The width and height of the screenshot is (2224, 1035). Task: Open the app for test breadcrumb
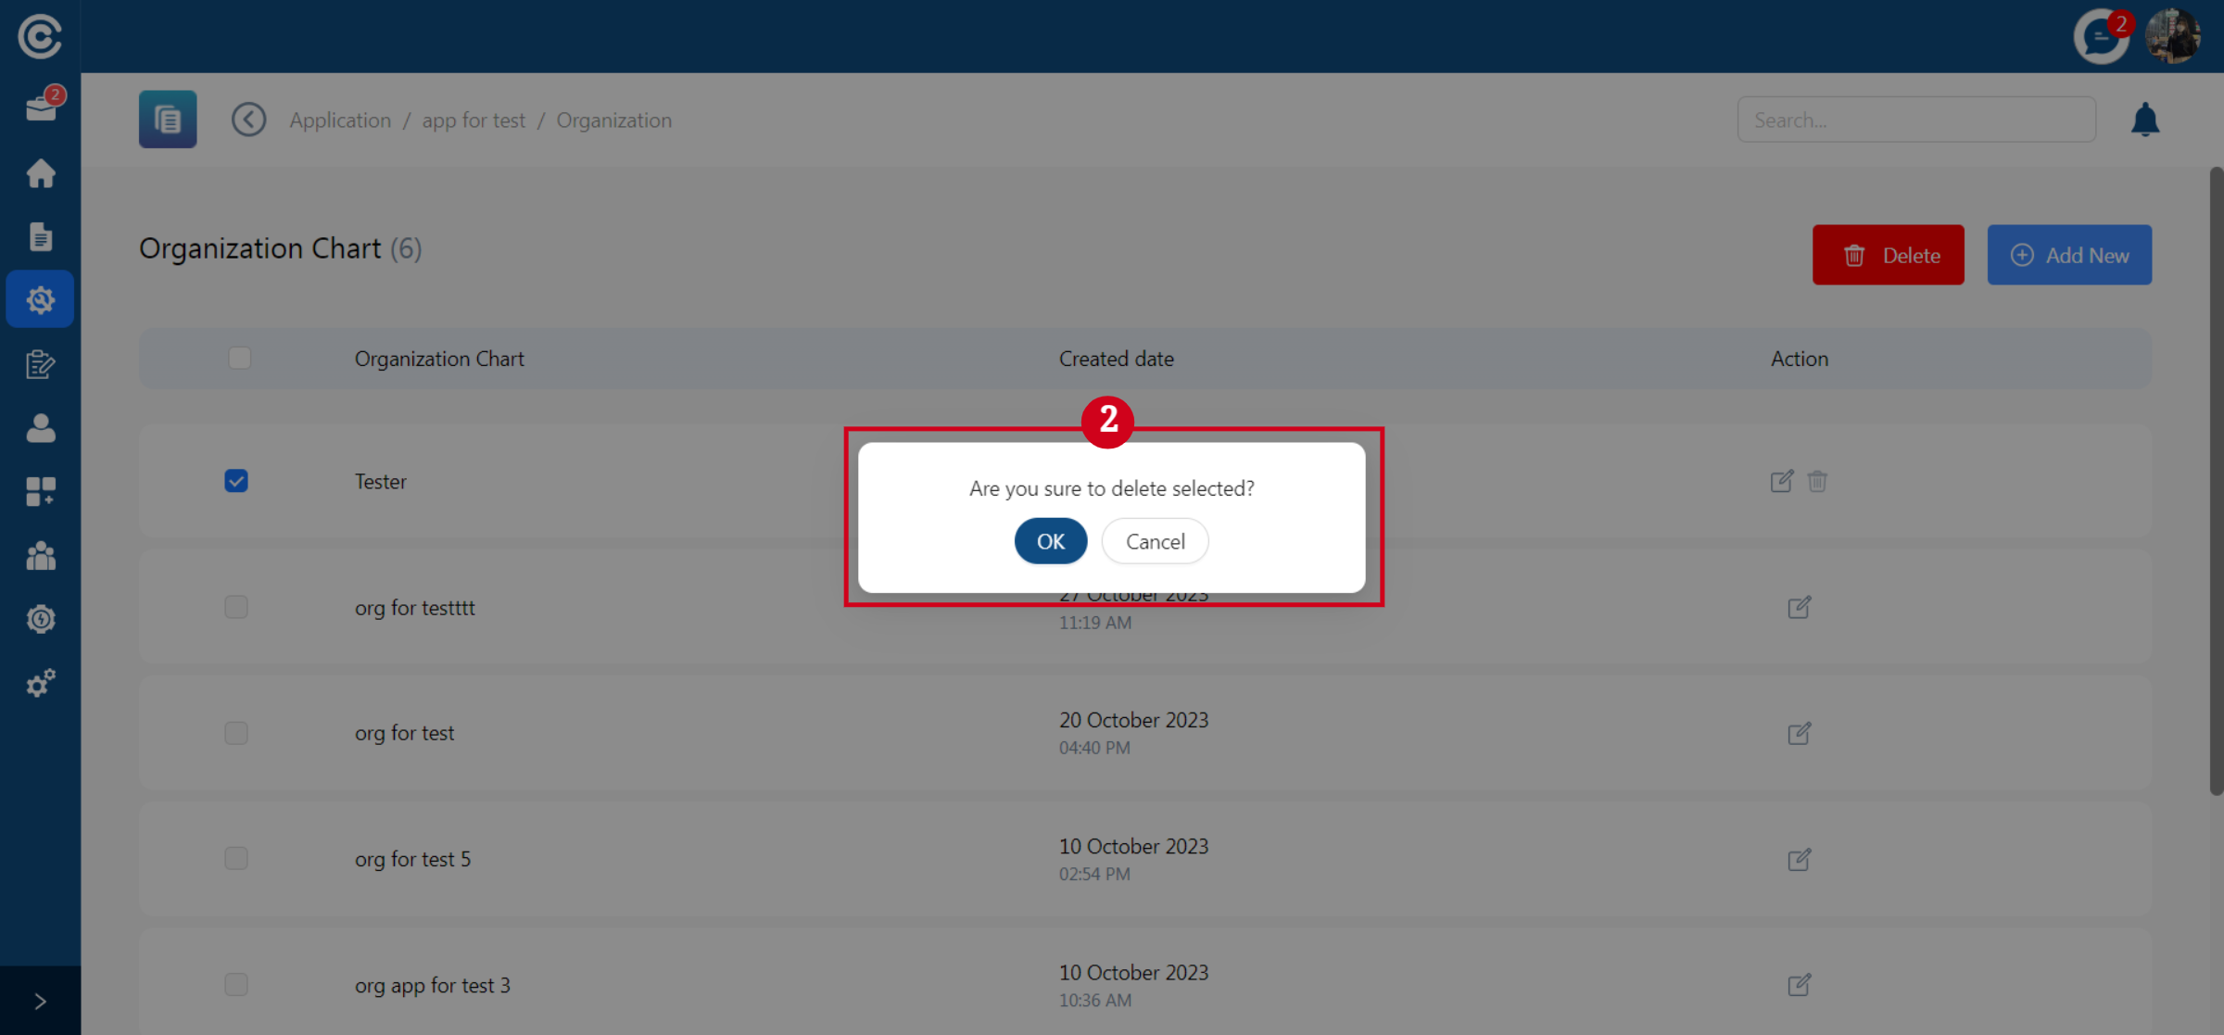(474, 120)
